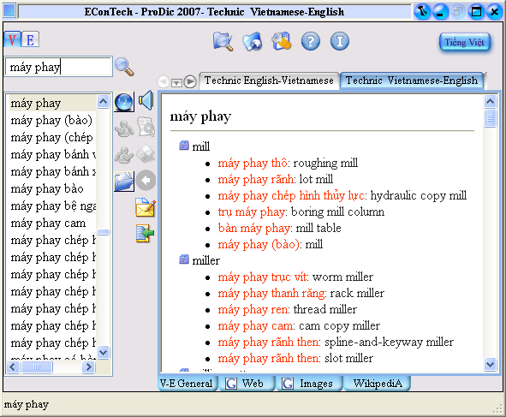Click link 'máy phay thanh răng'
The image size is (506, 417).
coord(271,293)
